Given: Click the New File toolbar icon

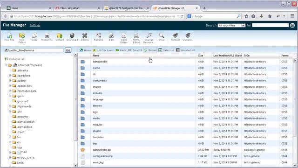Looking at the screenshot, I should tap(9, 37).
